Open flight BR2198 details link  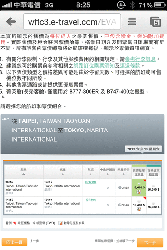click(91, 182)
